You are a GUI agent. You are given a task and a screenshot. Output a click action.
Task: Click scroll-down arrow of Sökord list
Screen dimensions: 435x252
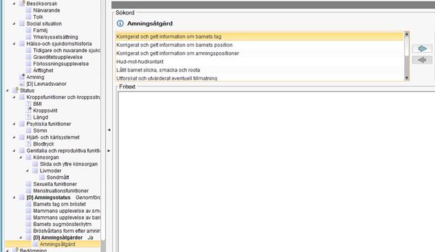(x=407, y=78)
